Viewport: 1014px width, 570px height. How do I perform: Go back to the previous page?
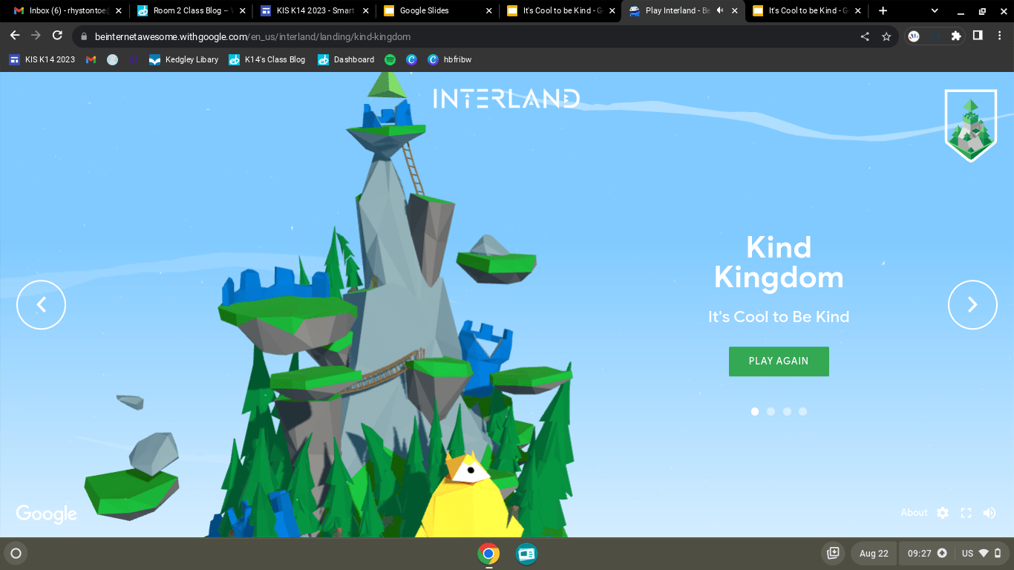[15, 36]
